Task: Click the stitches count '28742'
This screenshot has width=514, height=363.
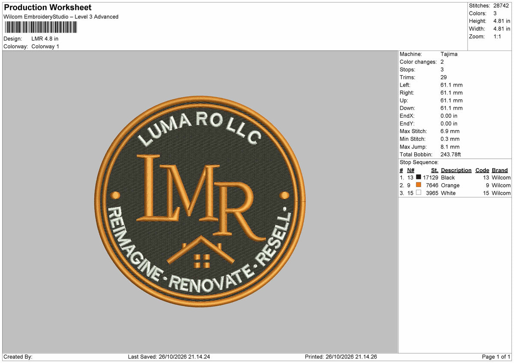Action: point(502,6)
